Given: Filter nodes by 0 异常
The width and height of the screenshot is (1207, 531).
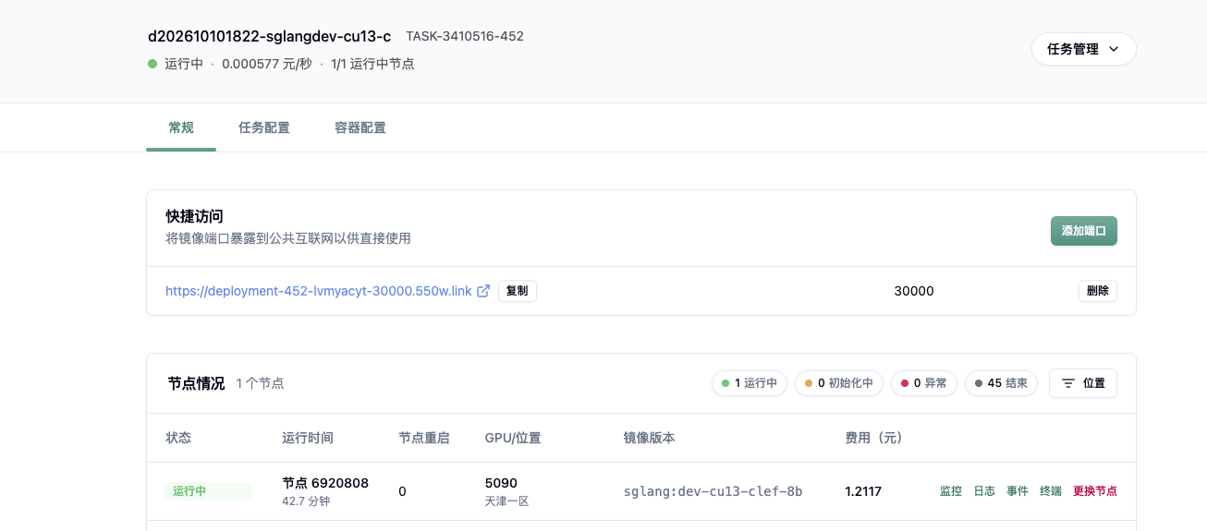Looking at the screenshot, I should pyautogui.click(x=924, y=383).
